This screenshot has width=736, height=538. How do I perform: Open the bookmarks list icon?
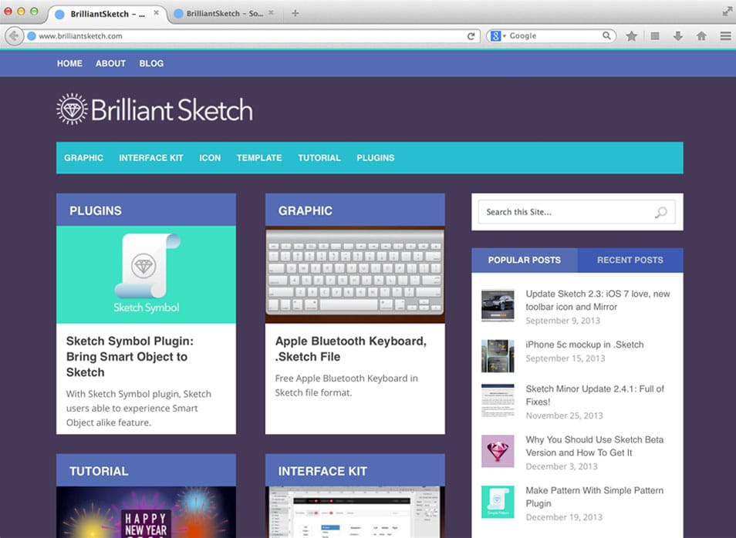[655, 36]
